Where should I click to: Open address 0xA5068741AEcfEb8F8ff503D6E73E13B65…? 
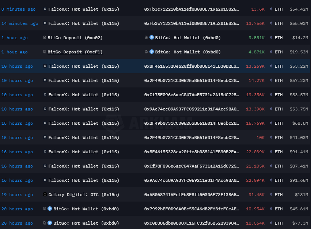(191, 195)
